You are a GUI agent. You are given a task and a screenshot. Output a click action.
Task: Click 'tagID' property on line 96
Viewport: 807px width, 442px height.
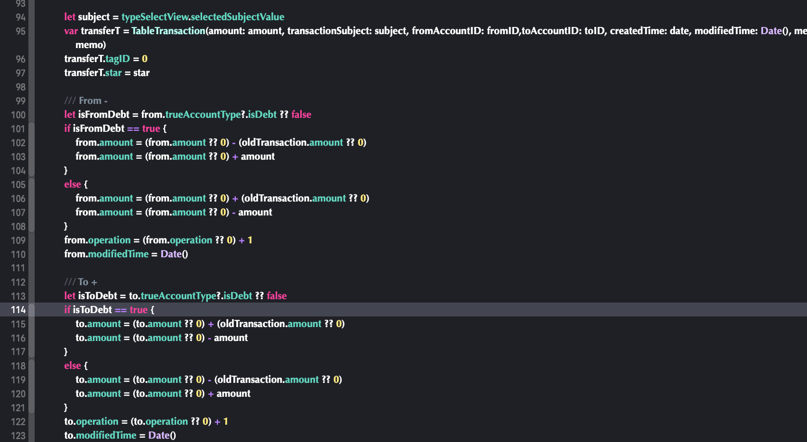click(x=117, y=59)
